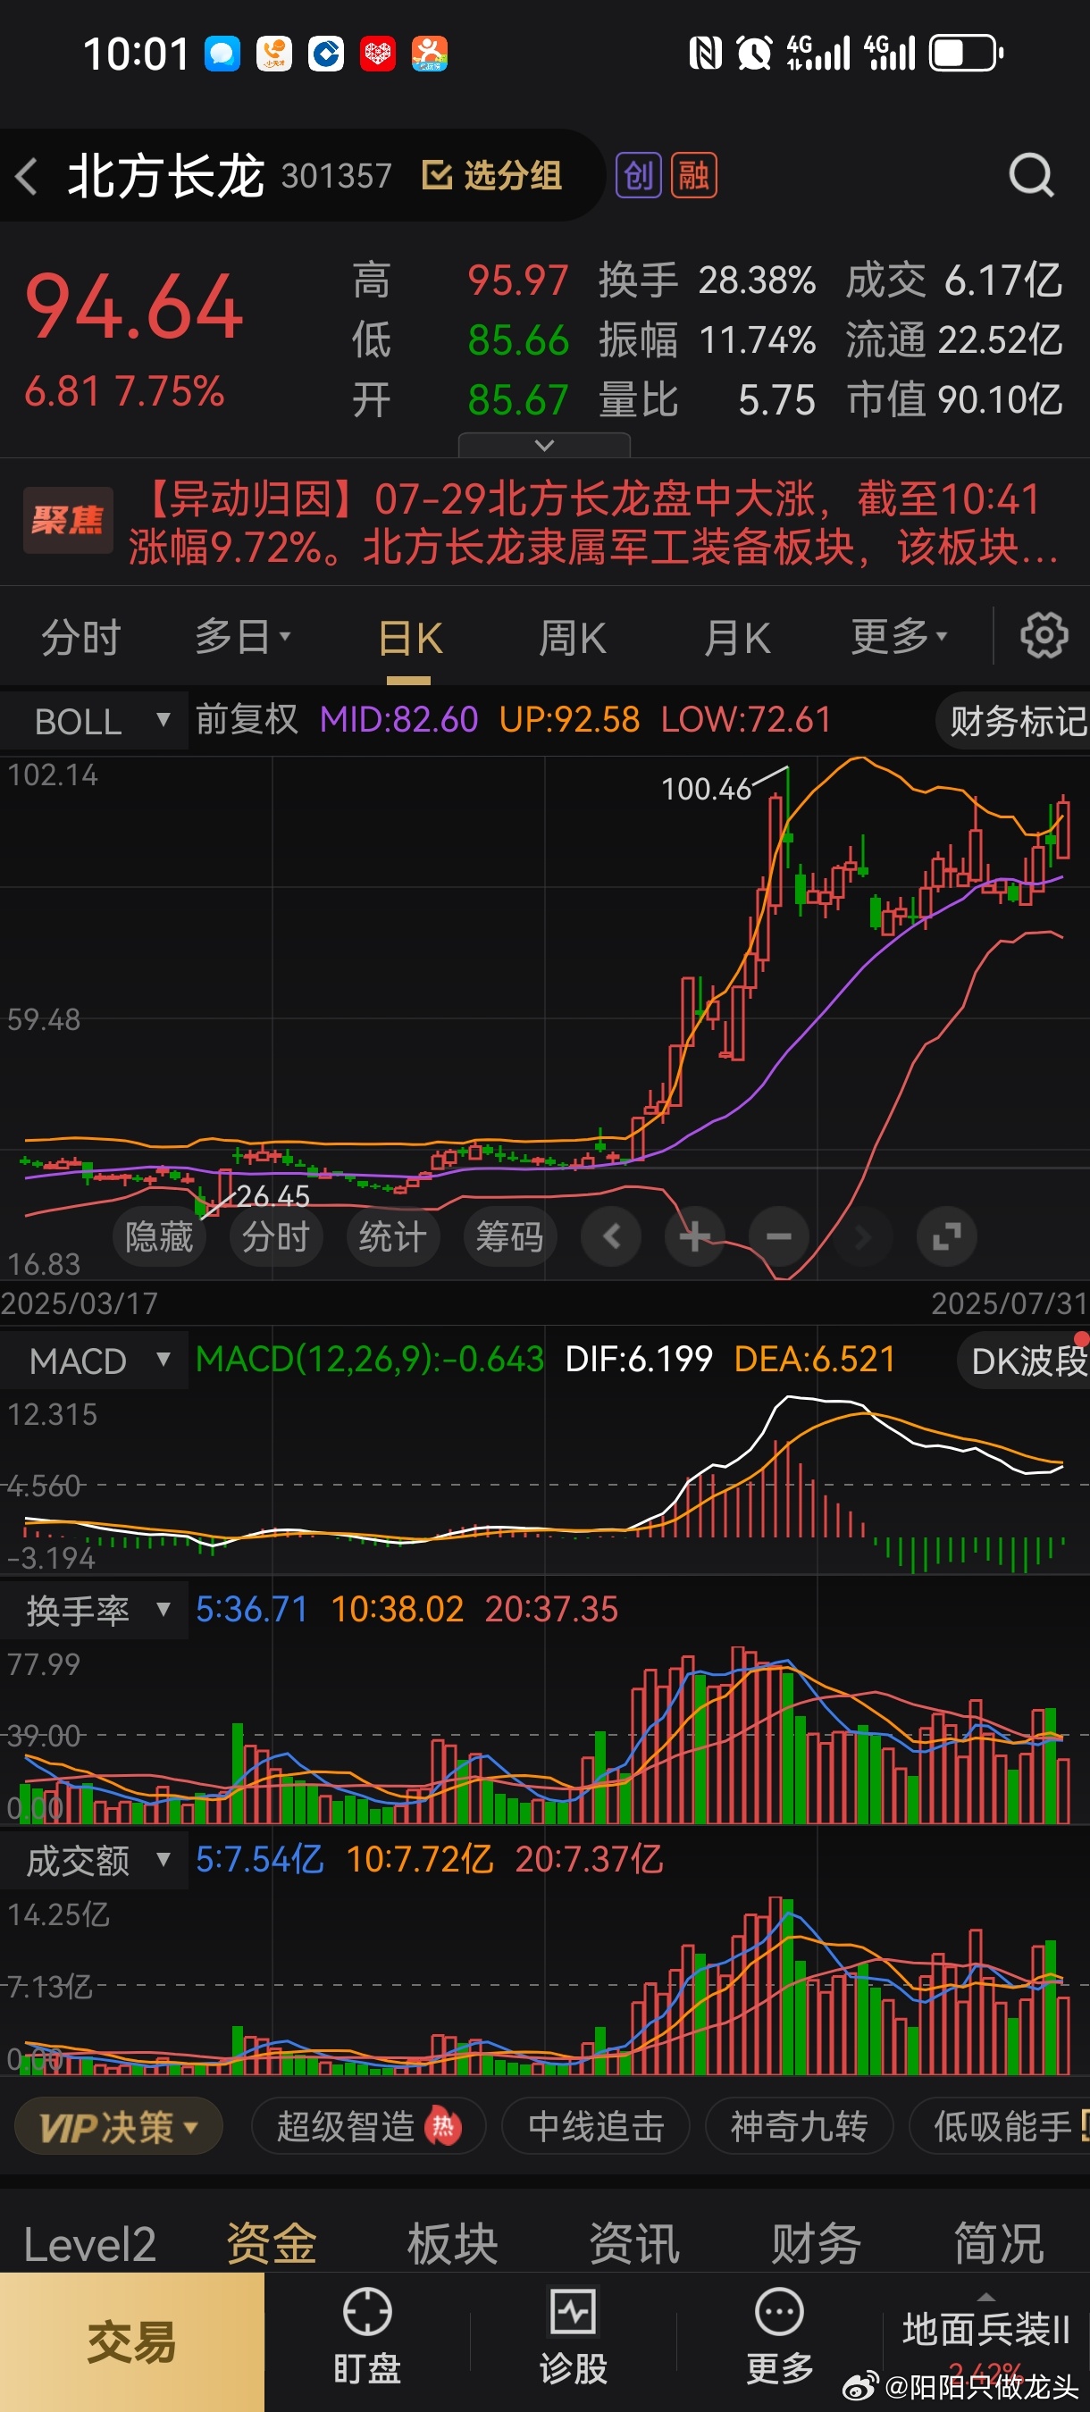This screenshot has height=2412, width=1090.
Task: Tap 统计 chart overlay button
Action: click(x=393, y=1237)
